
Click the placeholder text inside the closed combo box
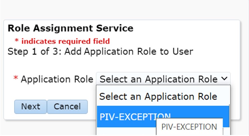tap(159, 79)
